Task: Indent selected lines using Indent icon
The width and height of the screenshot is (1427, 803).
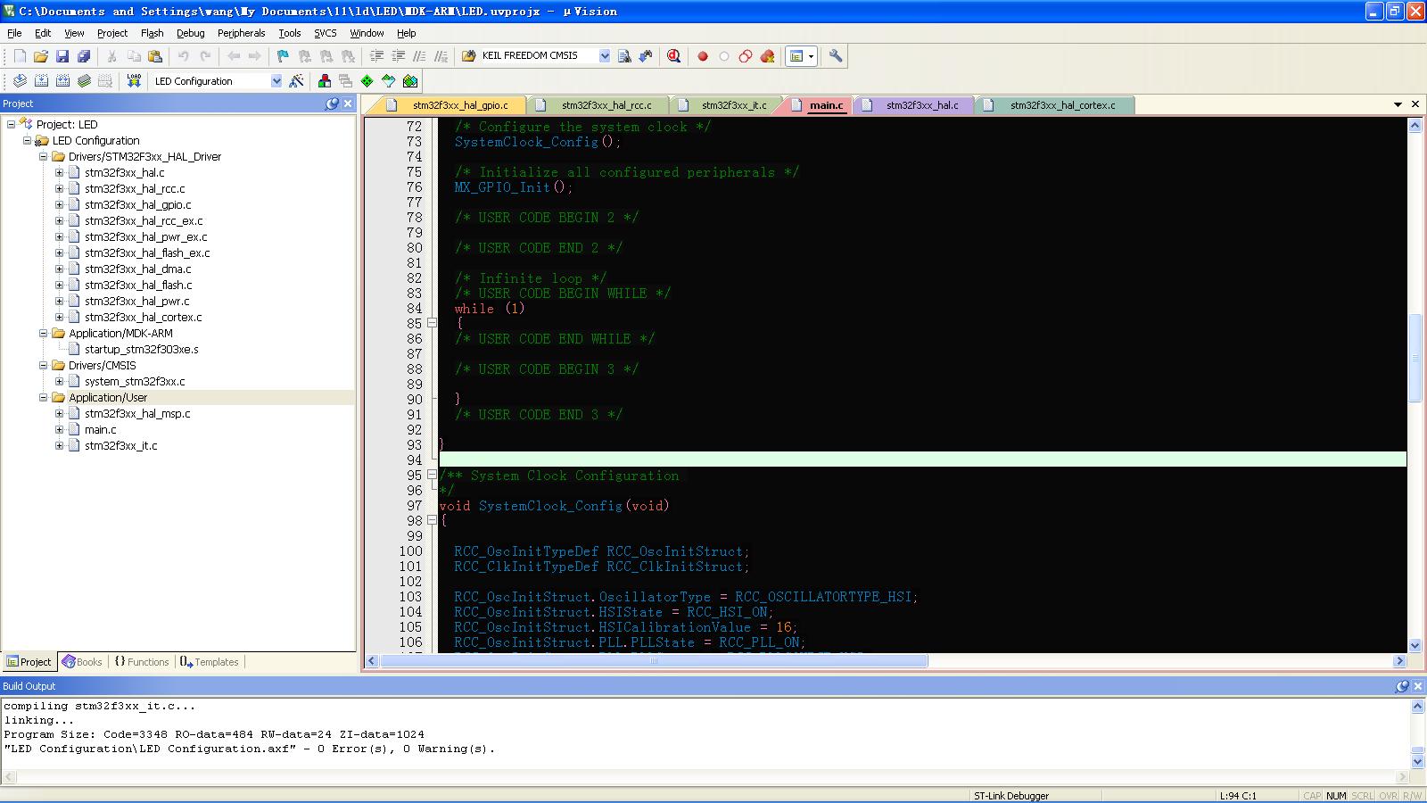Action: pos(376,56)
